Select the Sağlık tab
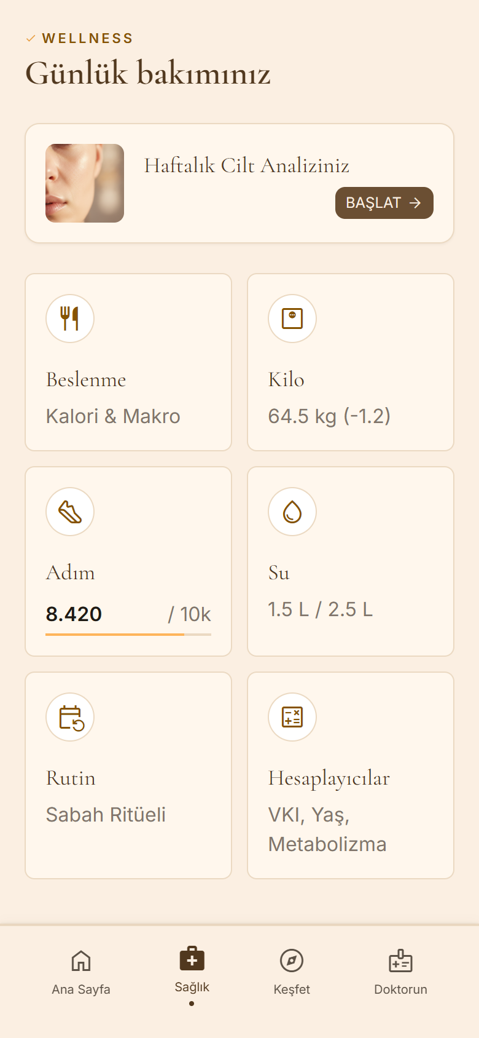479x1038 pixels. coord(192,973)
